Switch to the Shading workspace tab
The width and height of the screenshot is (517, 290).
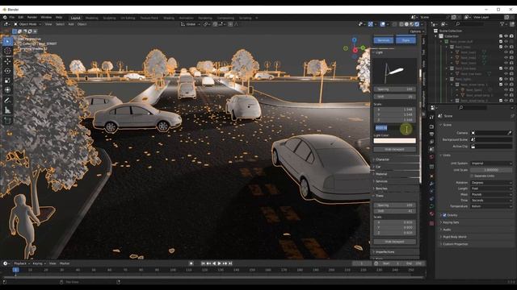(169, 18)
